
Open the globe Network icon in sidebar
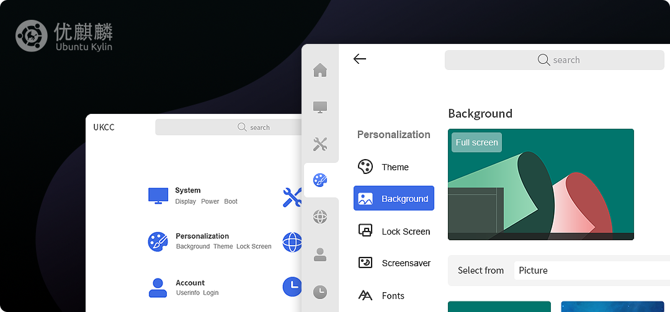click(x=320, y=217)
